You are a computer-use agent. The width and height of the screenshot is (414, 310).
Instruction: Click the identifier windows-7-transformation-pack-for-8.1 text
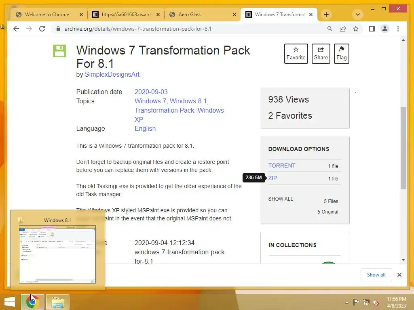click(x=180, y=257)
